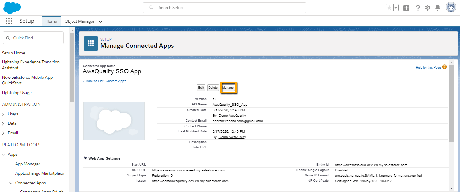The height and width of the screenshot is (192, 460).
Task: Open the global actions plus icon
Action: pos(406,8)
